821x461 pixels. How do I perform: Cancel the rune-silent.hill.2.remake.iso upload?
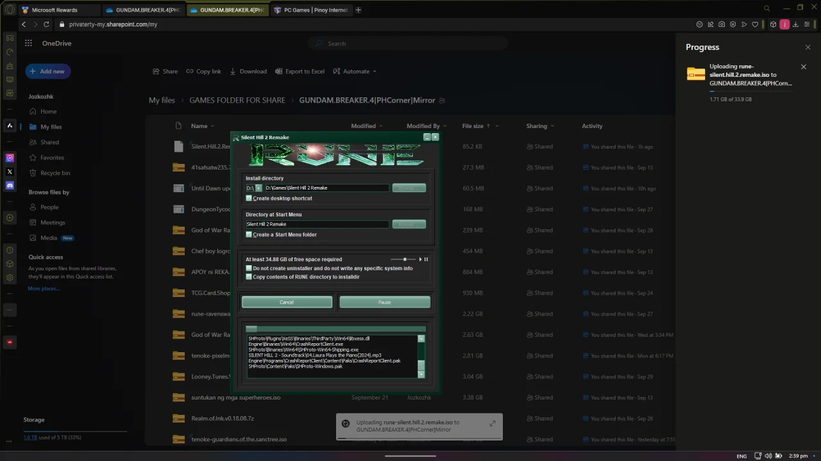(x=803, y=67)
